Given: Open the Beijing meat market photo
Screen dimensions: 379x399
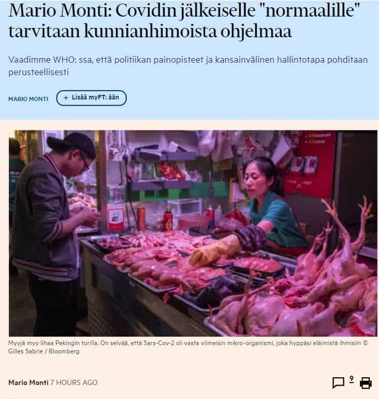Looking at the screenshot, I should 193,233.
